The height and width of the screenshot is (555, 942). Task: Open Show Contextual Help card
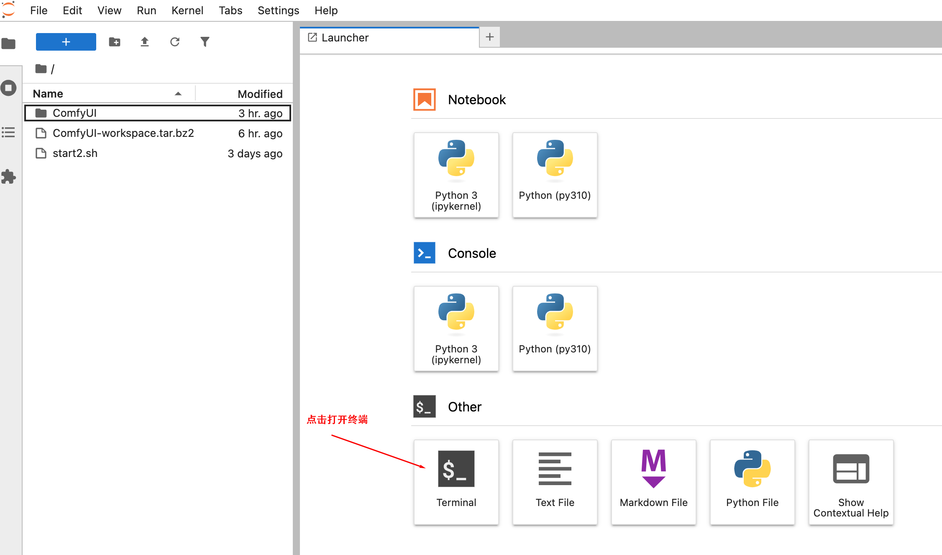[x=851, y=482]
